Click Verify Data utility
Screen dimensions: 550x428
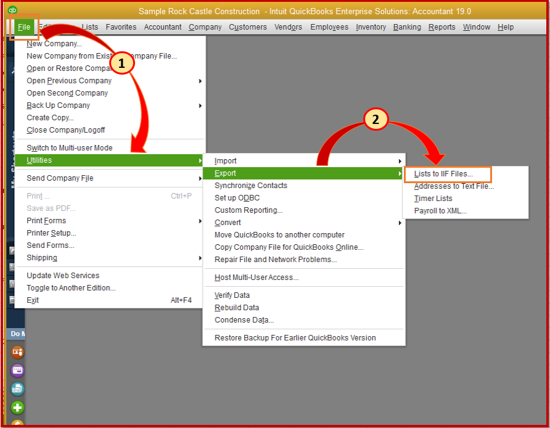click(232, 295)
